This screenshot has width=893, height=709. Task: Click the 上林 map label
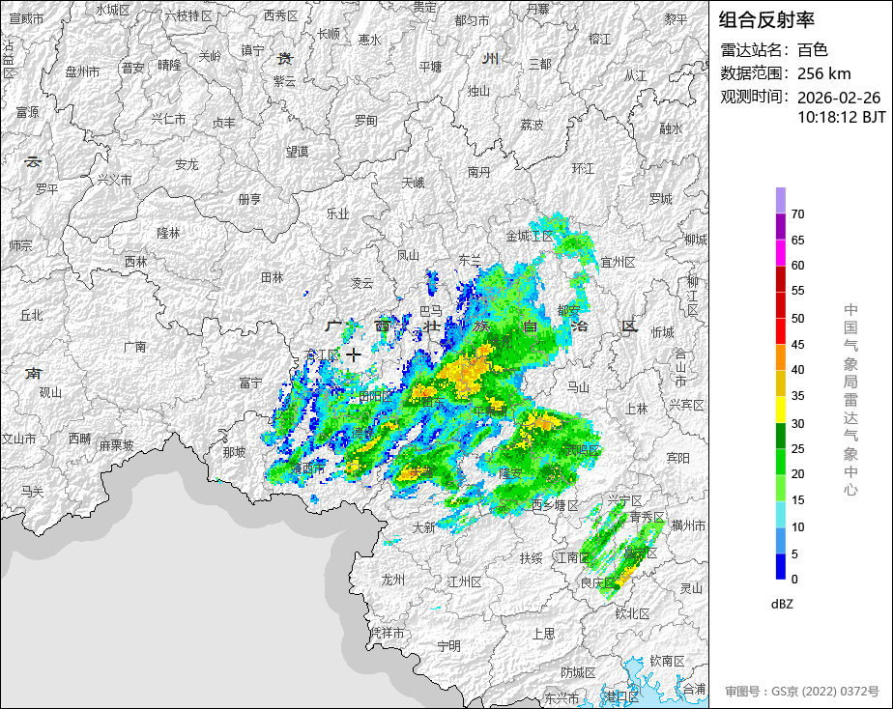(637, 409)
